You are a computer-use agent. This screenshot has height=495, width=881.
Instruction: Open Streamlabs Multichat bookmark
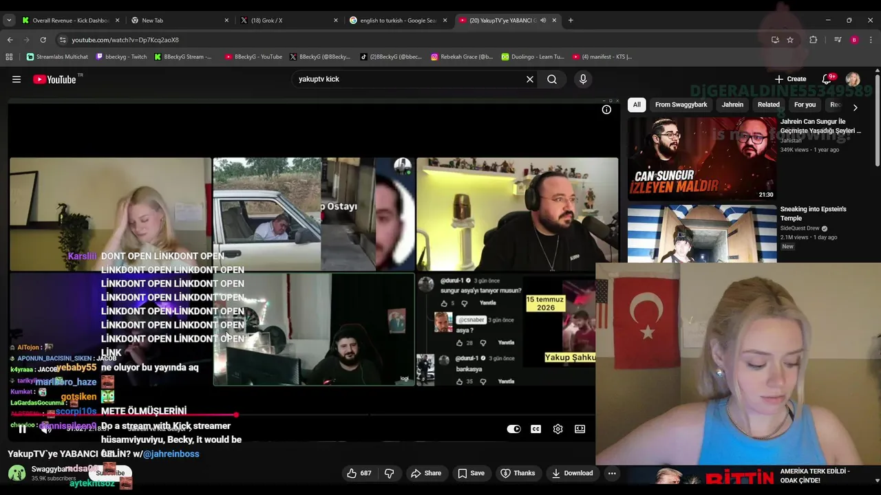point(57,57)
